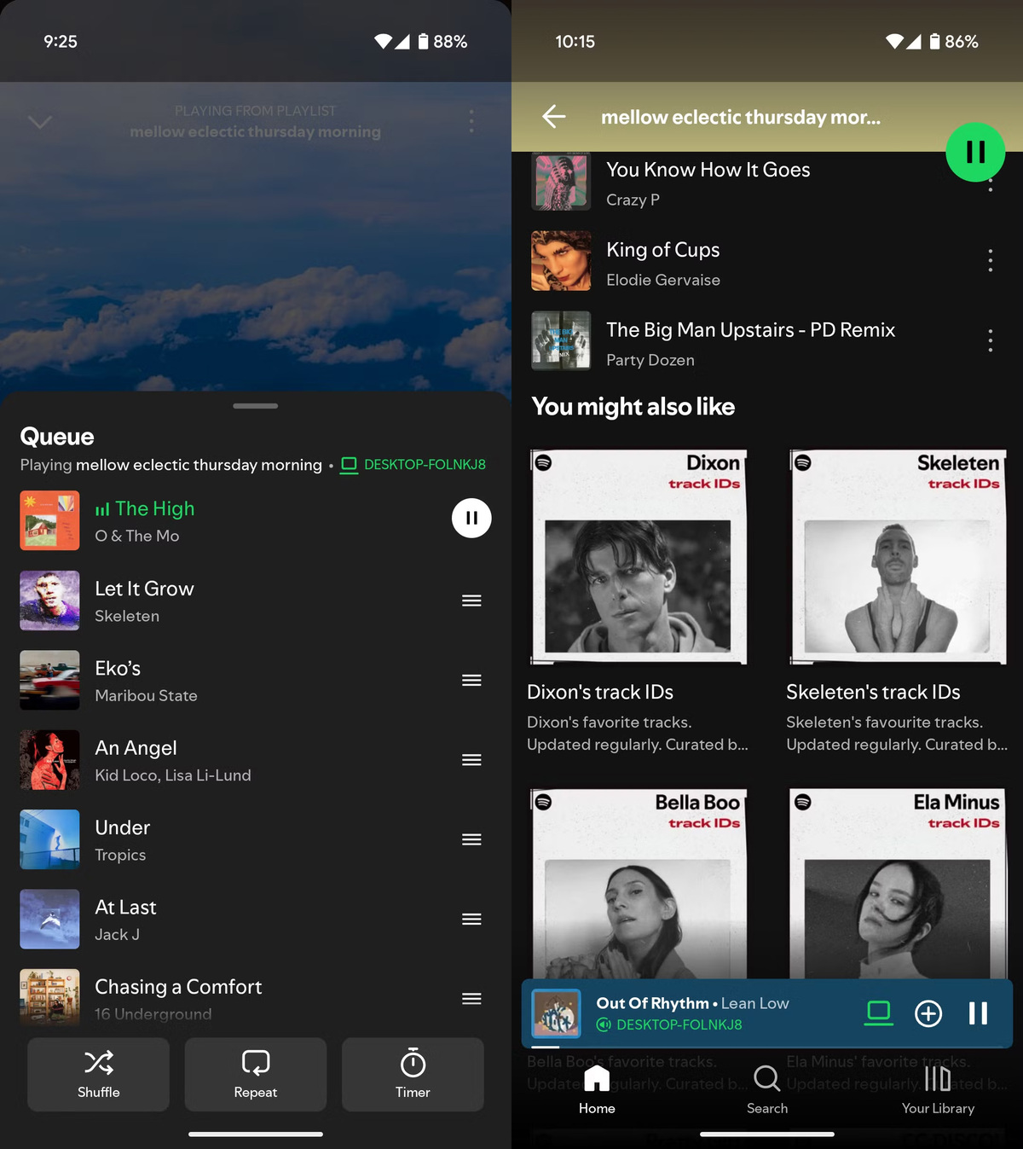Toggle Repeat in the queue
Screen dimensions: 1023x1149
pos(256,1074)
